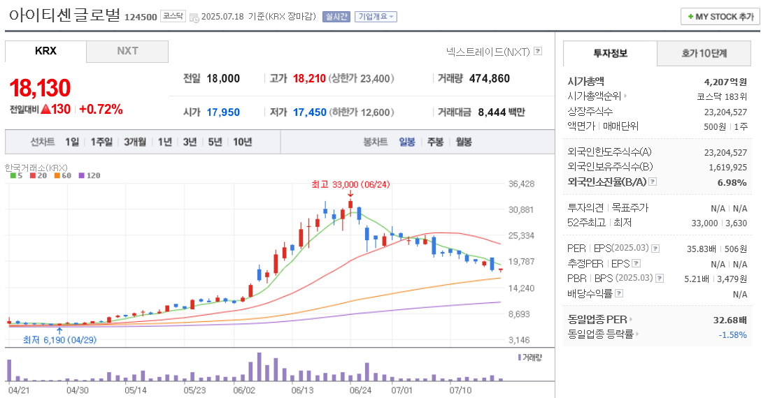Image resolution: width=768 pixels, height=398 pixels.
Task: Click the 거래량 value 474,860
Action: (490, 79)
